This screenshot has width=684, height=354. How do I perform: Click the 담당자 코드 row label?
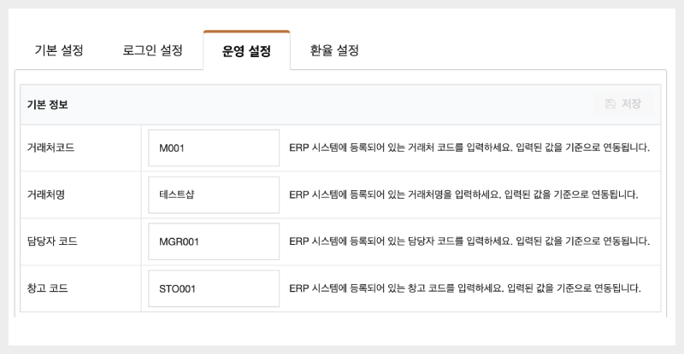coord(52,241)
